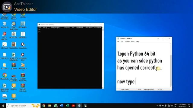Open the ENG language indicator

175,106
